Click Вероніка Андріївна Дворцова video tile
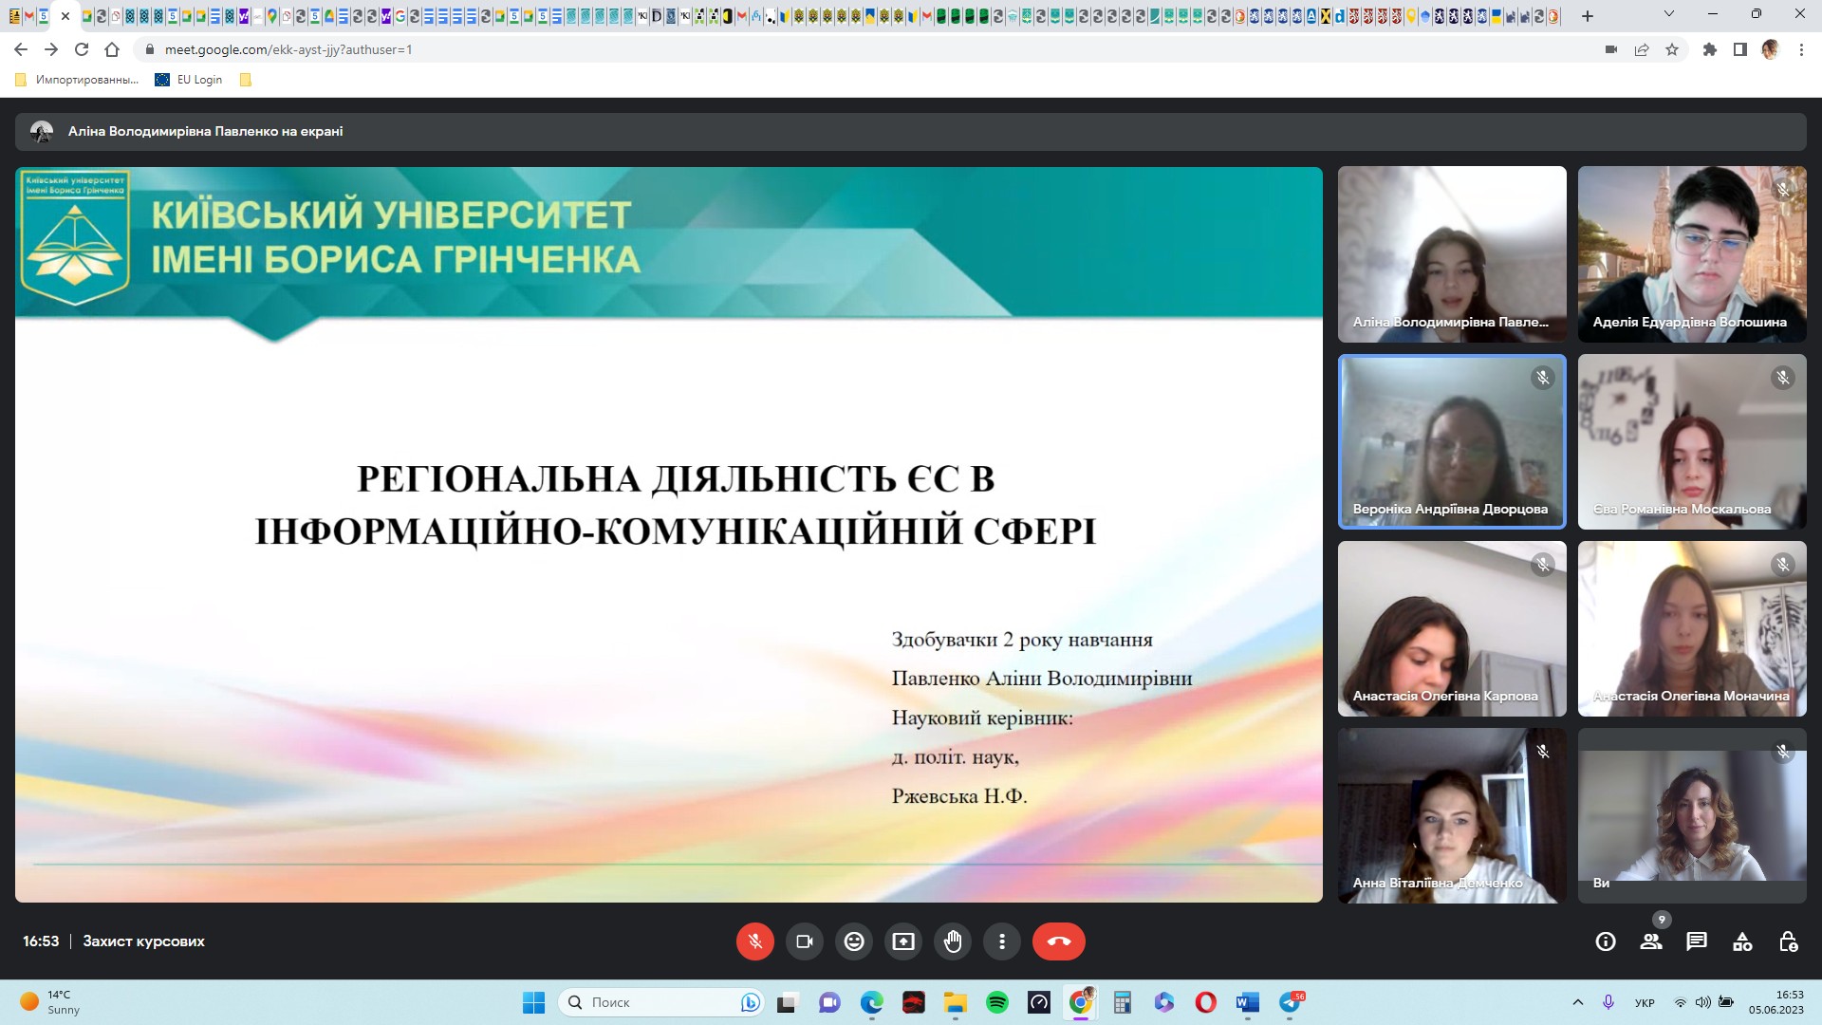The width and height of the screenshot is (1822, 1025). click(1452, 441)
